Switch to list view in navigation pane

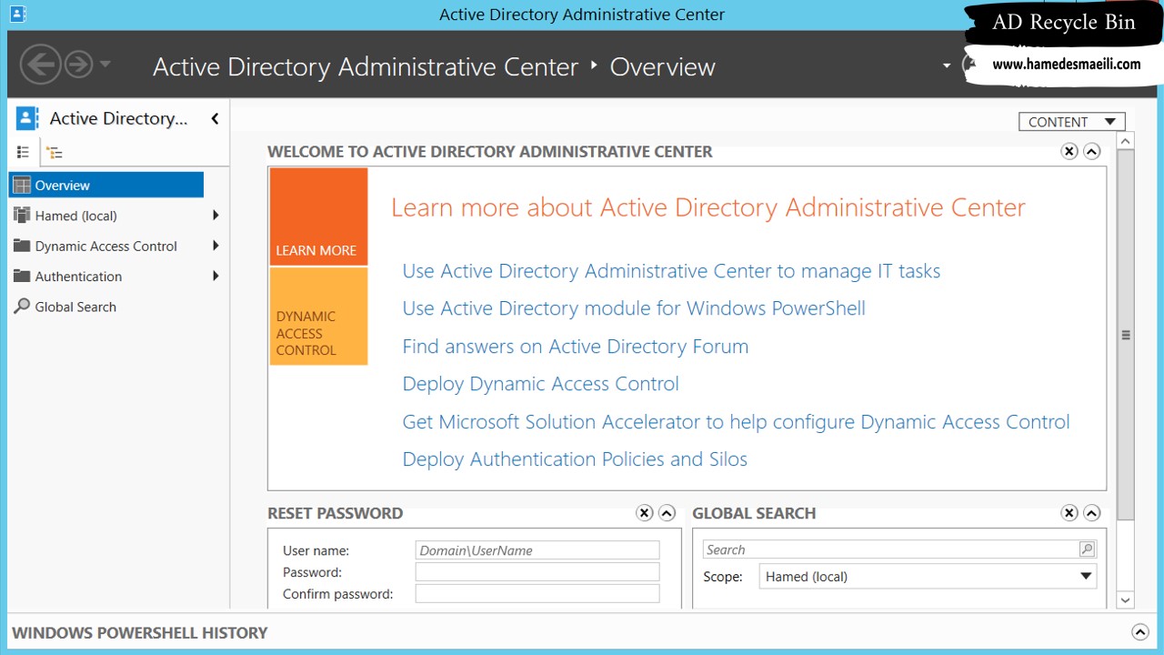tap(24, 153)
